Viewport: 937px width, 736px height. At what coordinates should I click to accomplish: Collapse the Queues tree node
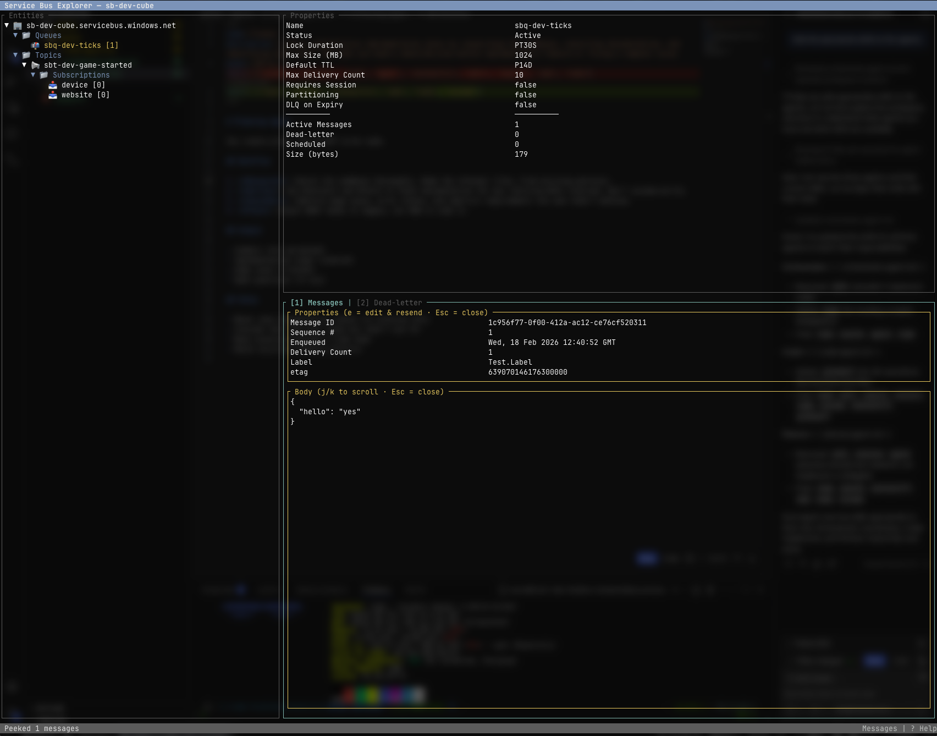(x=15, y=36)
